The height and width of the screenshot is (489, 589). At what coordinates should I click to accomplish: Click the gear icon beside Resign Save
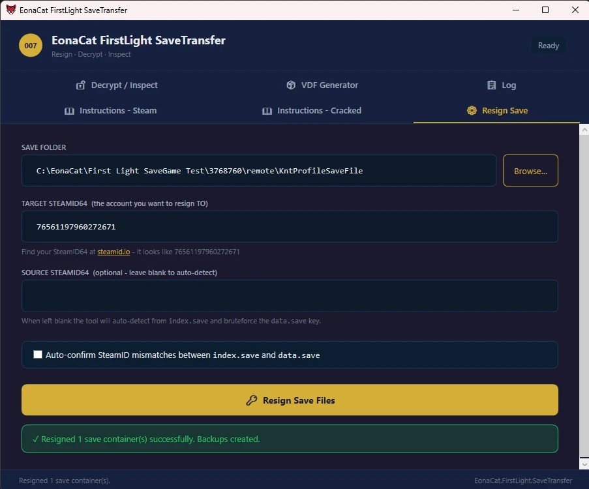point(472,110)
